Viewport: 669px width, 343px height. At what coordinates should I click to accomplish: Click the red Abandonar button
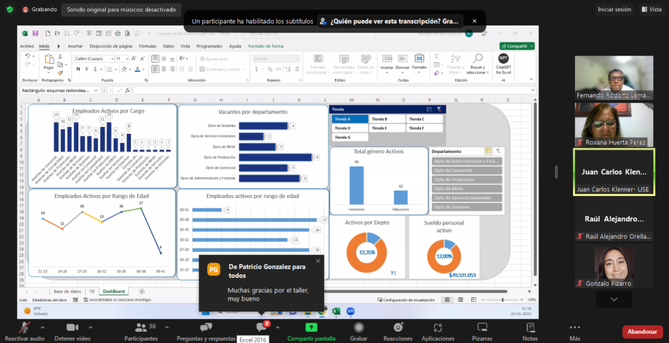tap(642, 332)
